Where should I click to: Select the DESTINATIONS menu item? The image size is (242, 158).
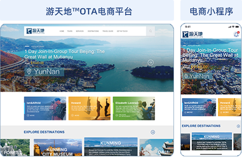tap(93, 31)
